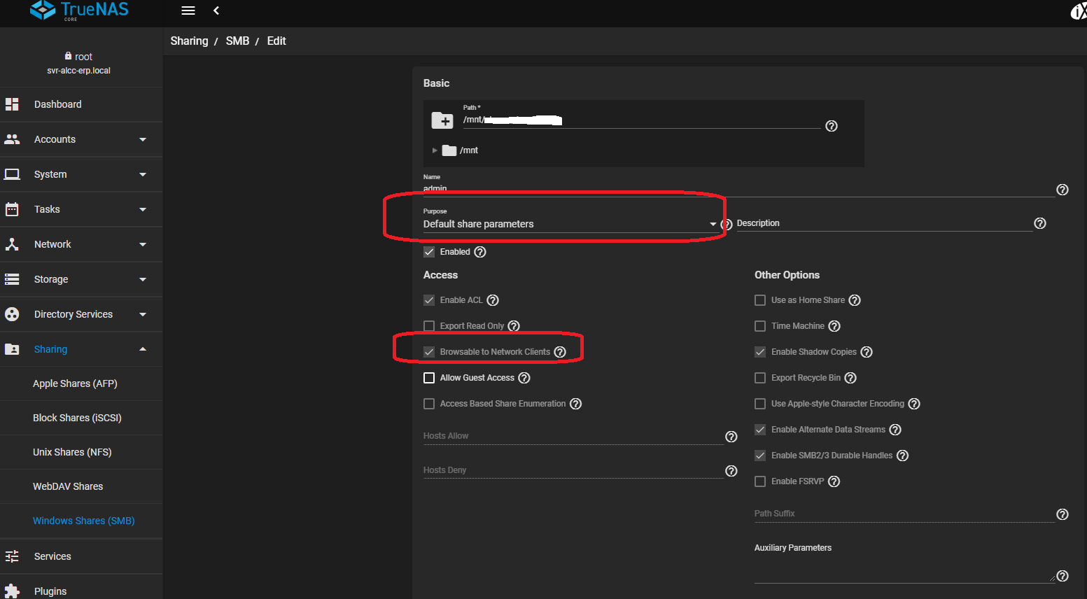This screenshot has height=599, width=1087.
Task: Toggle the hamburger menu icon
Action: pyautogui.click(x=188, y=10)
